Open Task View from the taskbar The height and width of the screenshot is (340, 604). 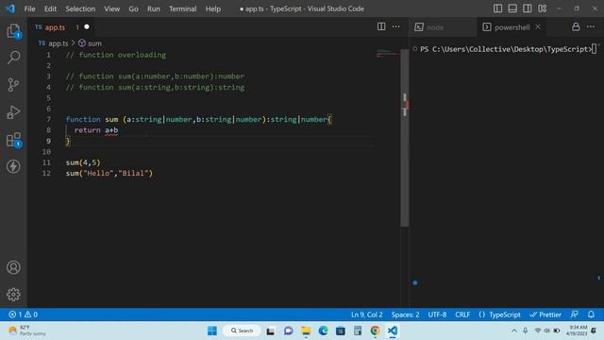click(271, 331)
